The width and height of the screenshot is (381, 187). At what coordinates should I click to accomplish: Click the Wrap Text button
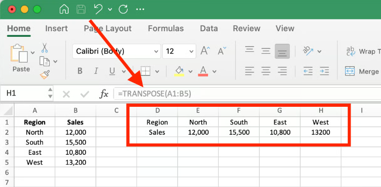(x=362, y=51)
